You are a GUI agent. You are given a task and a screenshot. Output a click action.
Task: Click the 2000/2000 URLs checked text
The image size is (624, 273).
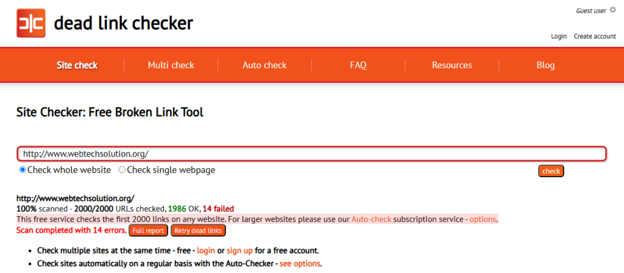[120, 208]
